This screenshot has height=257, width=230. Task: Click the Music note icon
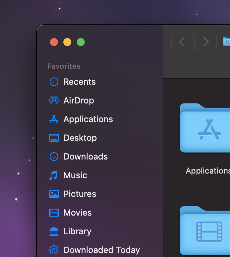coord(53,175)
